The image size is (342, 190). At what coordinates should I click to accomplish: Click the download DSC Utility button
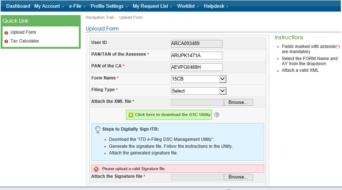[x=169, y=115]
